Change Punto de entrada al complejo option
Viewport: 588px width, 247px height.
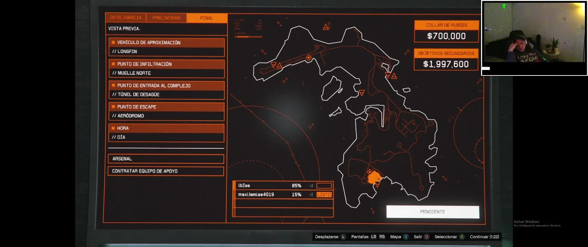[x=167, y=90]
